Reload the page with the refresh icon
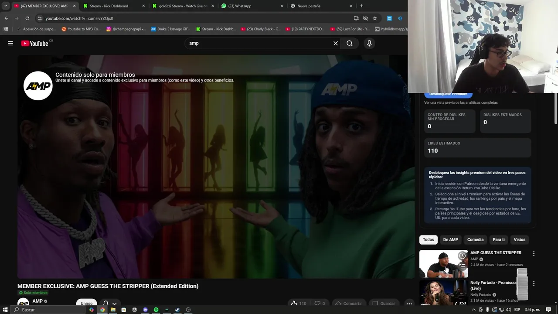The width and height of the screenshot is (558, 314). [27, 18]
